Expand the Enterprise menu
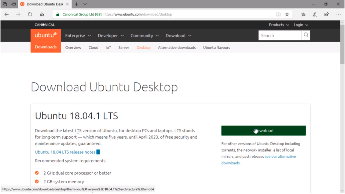Screen dimensions: 345x194 tap(78, 35)
